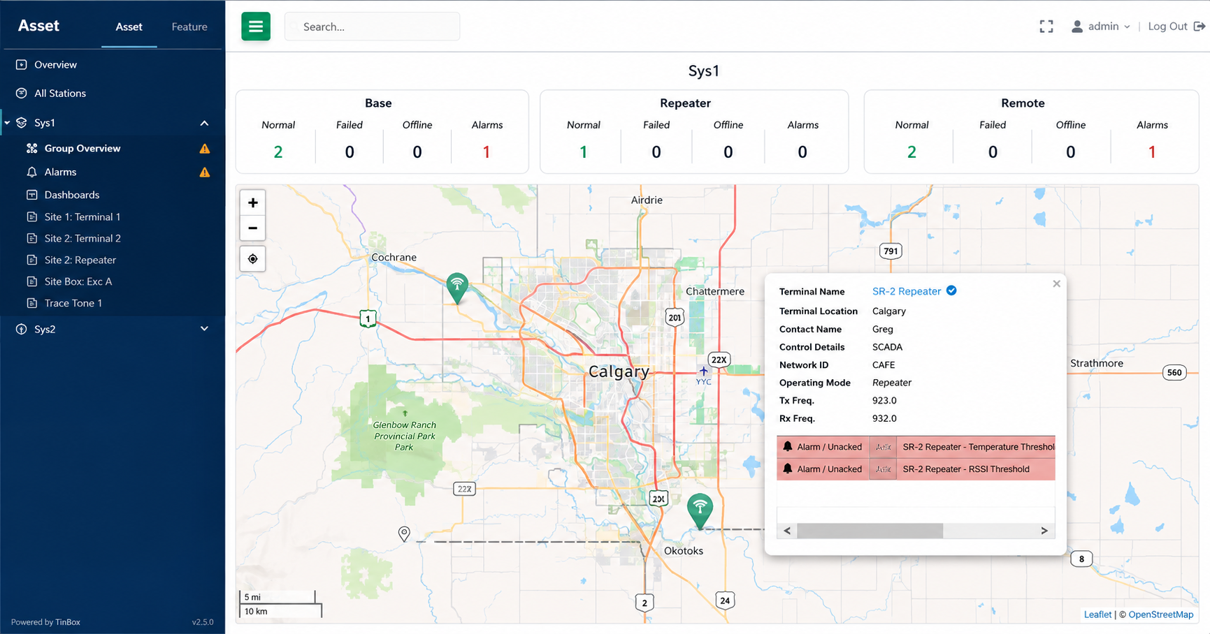Click the Trace Tone 1 document icon
Viewport: 1210px width, 634px height.
pyautogui.click(x=31, y=303)
